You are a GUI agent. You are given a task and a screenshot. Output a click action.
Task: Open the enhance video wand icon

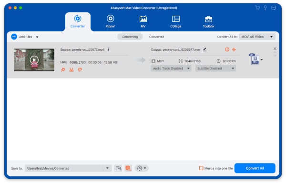[x=63, y=69]
